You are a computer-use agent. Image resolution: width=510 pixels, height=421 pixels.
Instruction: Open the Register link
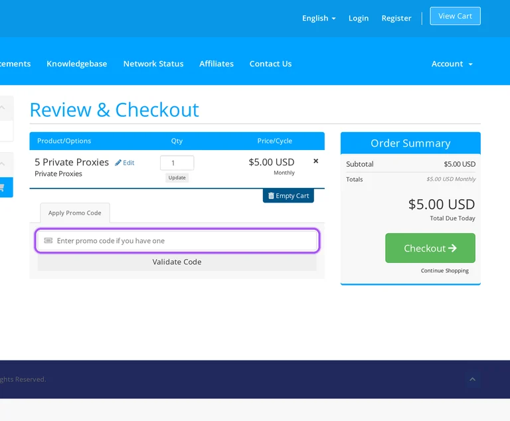(396, 18)
